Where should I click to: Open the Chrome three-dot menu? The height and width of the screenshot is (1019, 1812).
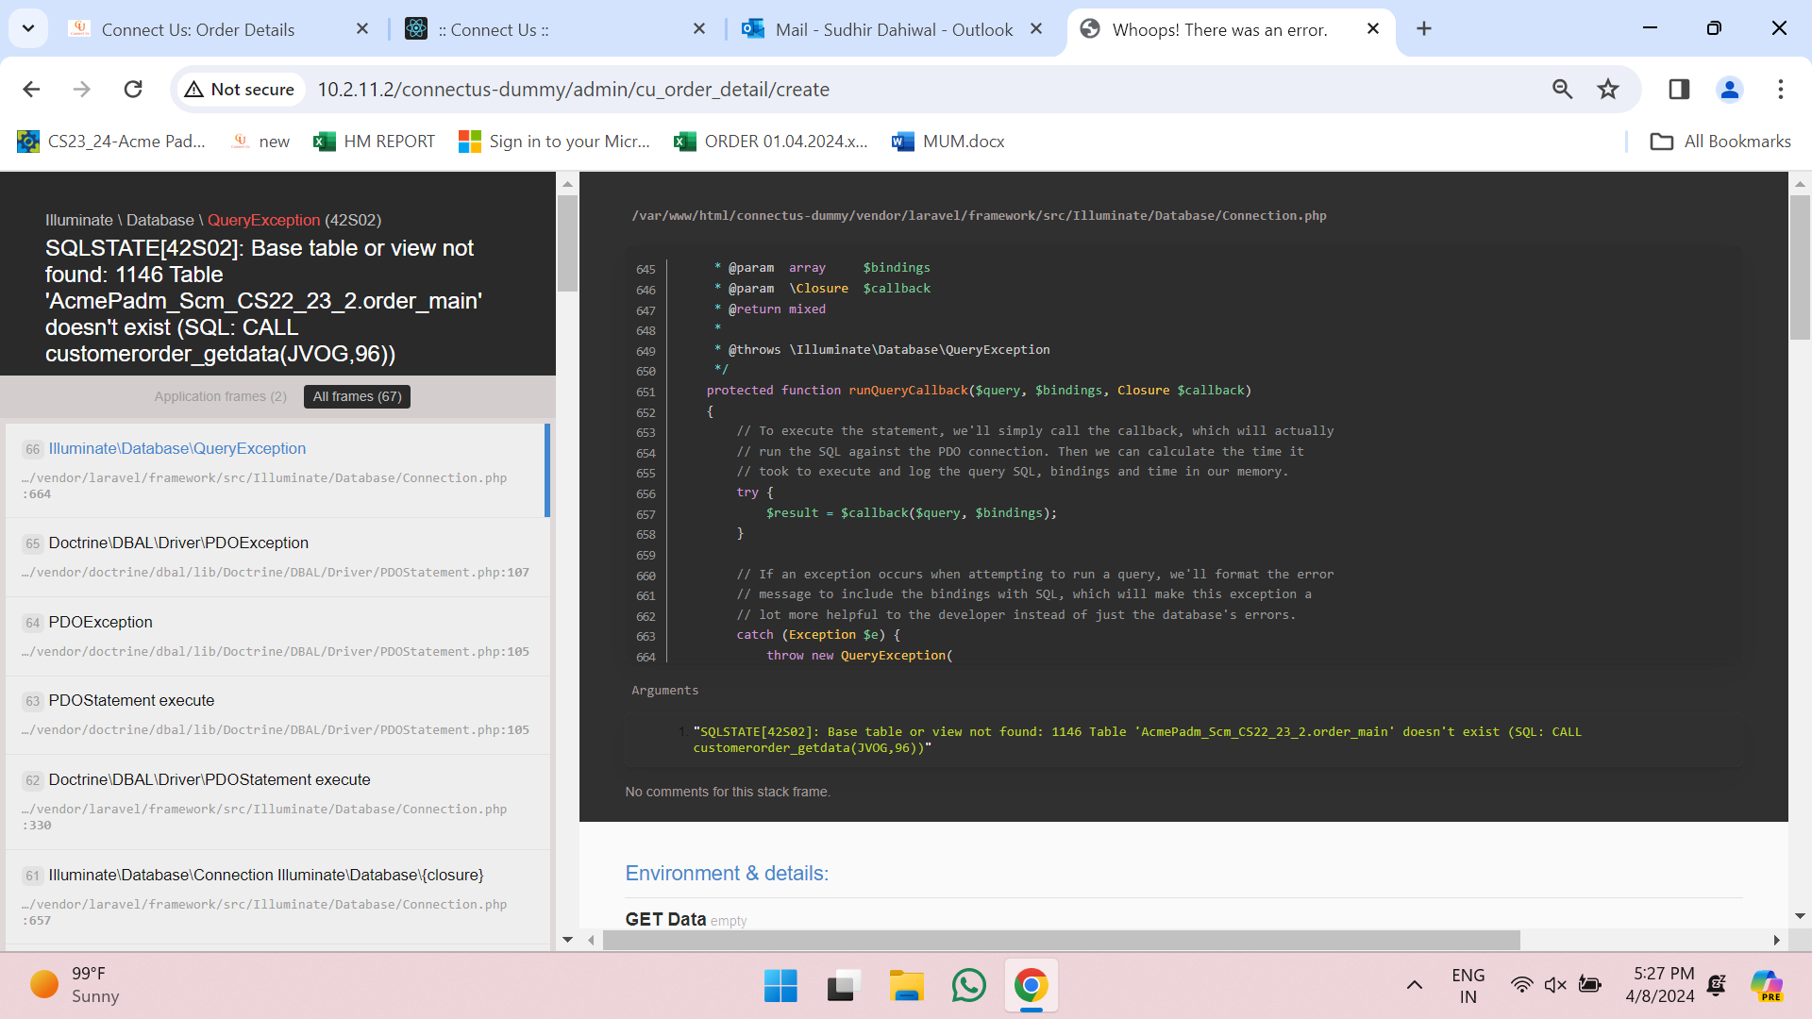(x=1781, y=89)
